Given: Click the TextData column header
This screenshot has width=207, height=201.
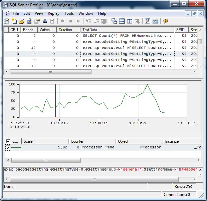Looking at the screenshot, I should 128,30.
